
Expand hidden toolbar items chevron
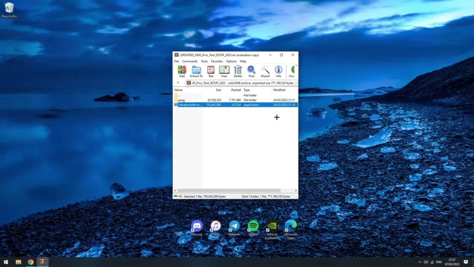pos(296,65)
